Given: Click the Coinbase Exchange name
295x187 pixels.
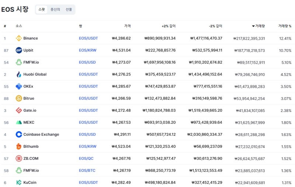Looking at the screenshot, I should [x=41, y=135].
